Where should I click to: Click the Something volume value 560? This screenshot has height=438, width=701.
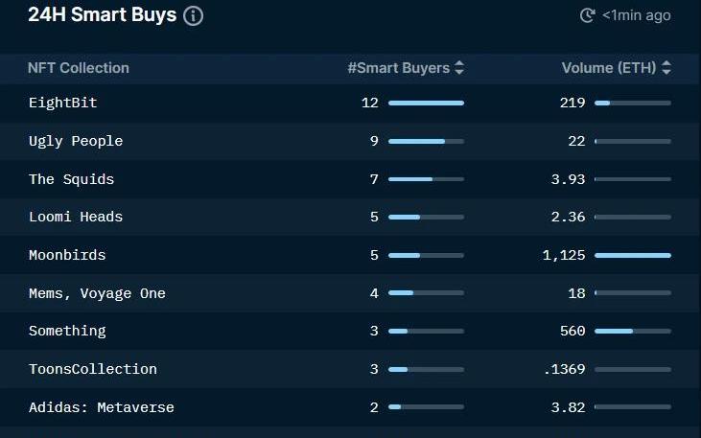[572, 332]
